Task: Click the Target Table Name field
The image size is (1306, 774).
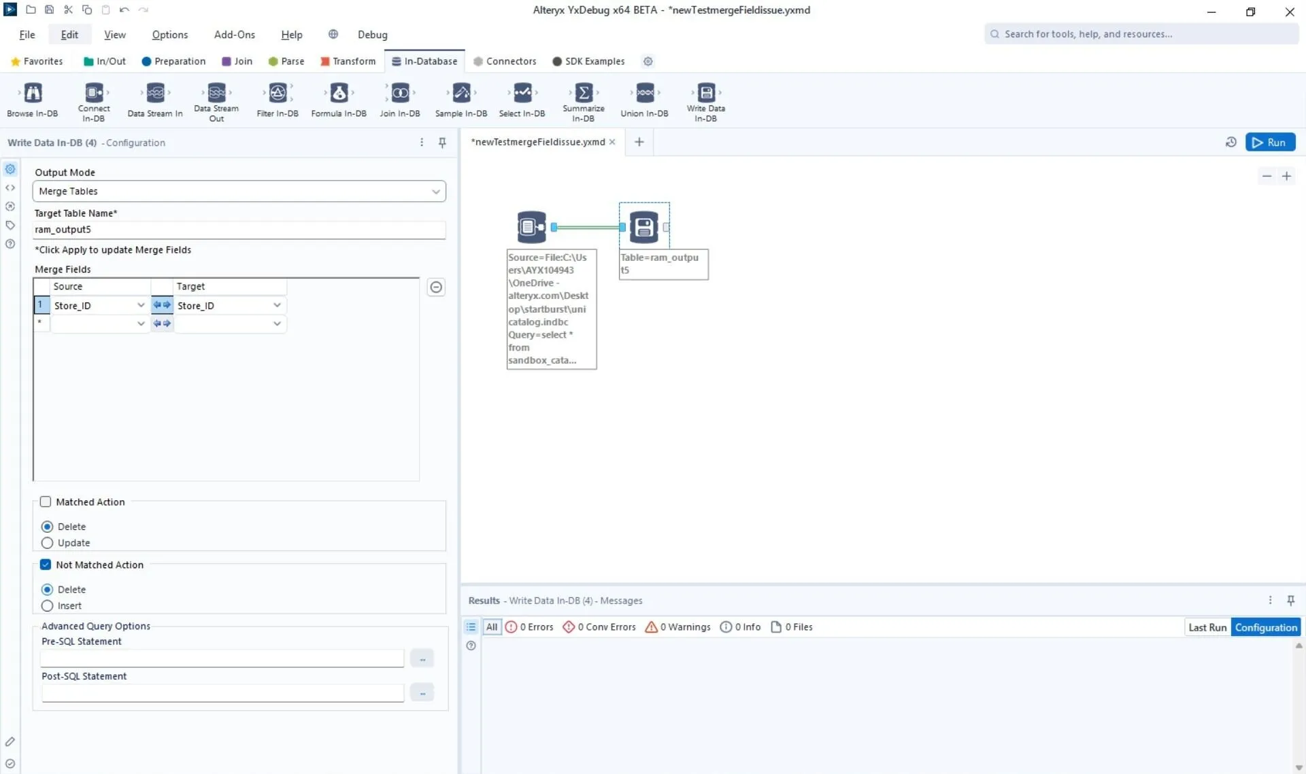Action: click(x=239, y=230)
